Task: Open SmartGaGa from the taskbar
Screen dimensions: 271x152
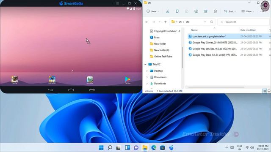Action: [171, 148]
